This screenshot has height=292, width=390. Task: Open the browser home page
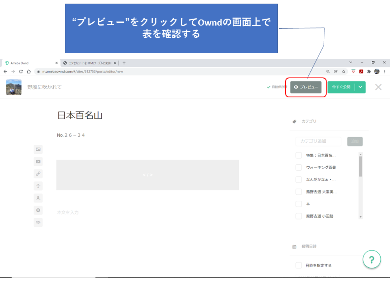point(29,71)
